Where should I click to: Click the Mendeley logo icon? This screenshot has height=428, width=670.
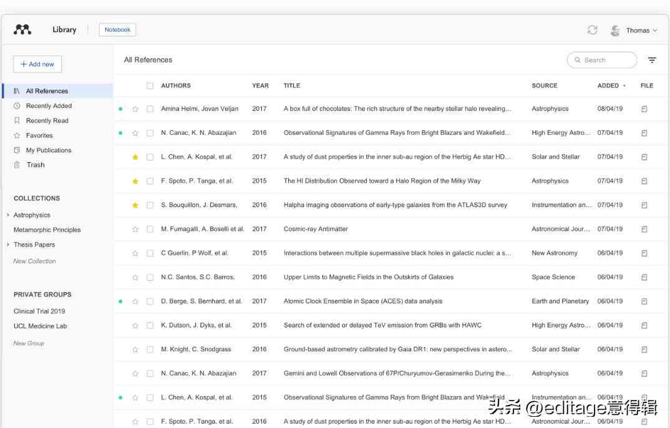(22, 29)
